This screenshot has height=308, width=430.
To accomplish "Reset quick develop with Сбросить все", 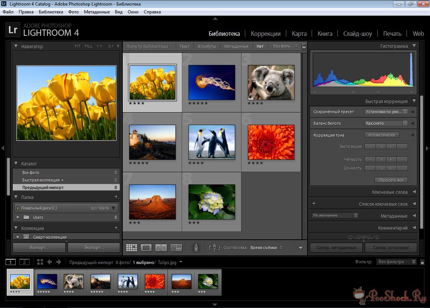I will [391, 180].
